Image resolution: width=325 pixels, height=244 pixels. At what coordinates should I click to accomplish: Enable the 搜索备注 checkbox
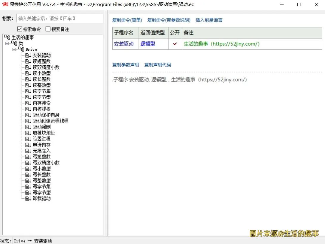click(x=48, y=29)
